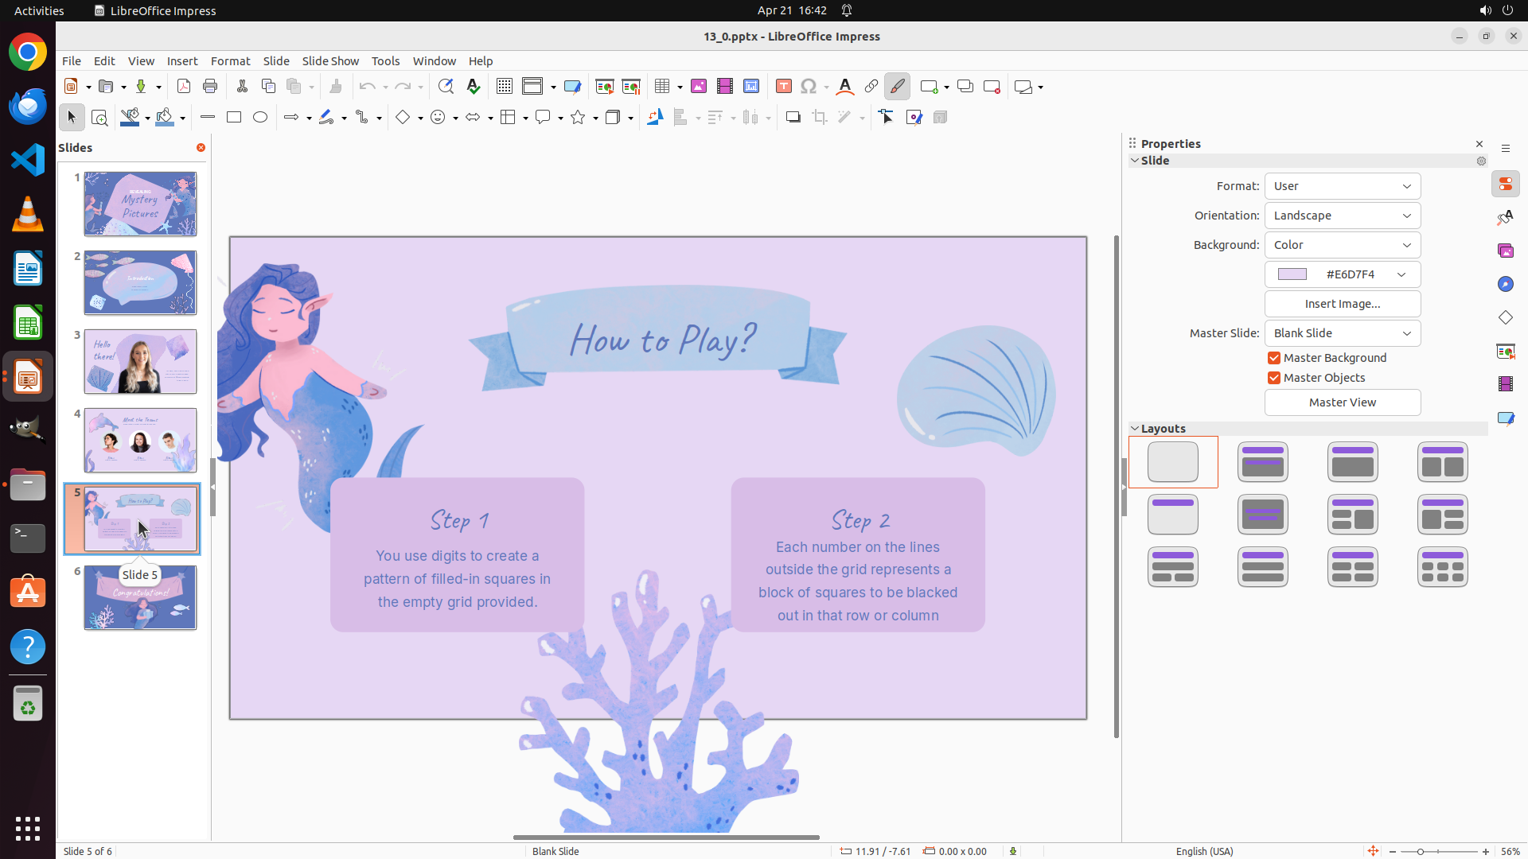Screen dimensions: 1528x859
Task: Click the Export as PDF icon
Action: (x=184, y=87)
